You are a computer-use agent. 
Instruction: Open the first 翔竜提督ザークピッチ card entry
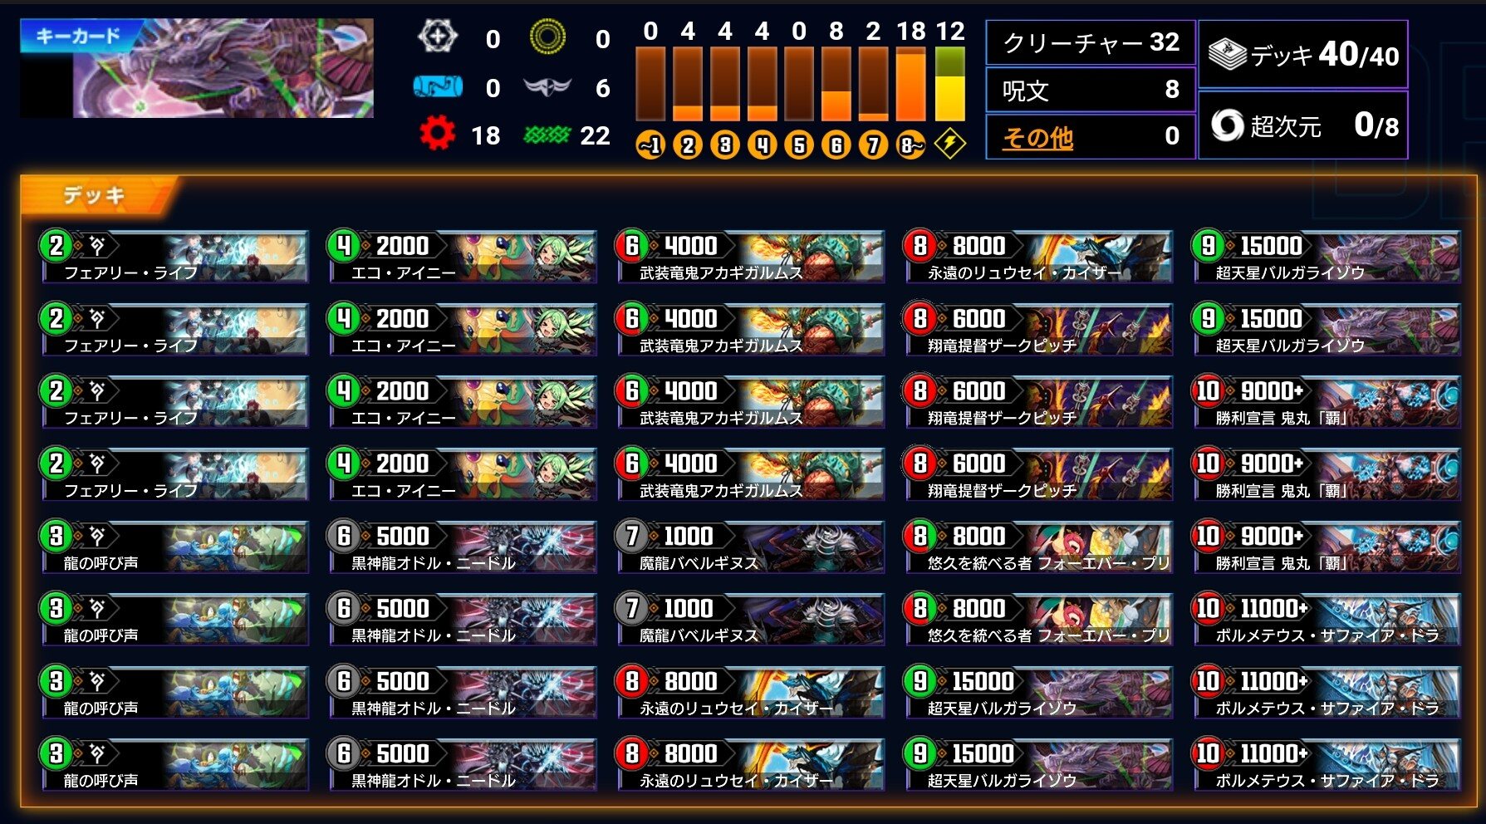pos(1038,329)
